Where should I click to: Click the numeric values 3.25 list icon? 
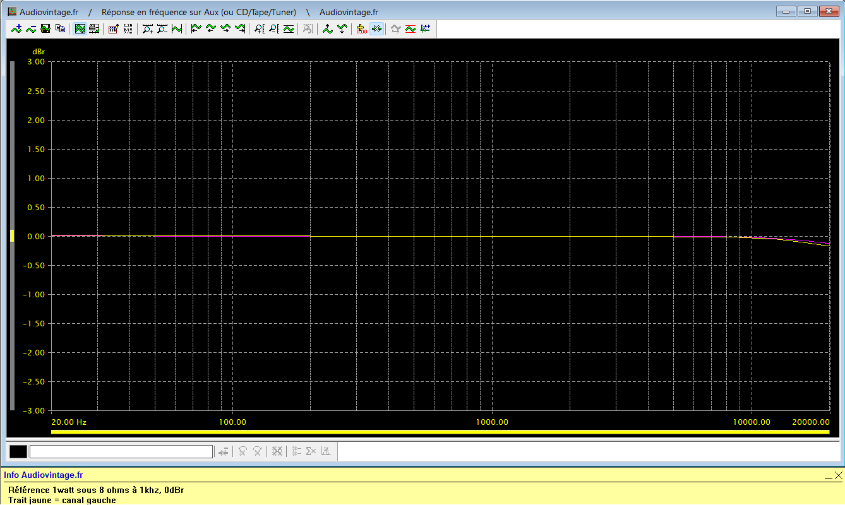(128, 28)
